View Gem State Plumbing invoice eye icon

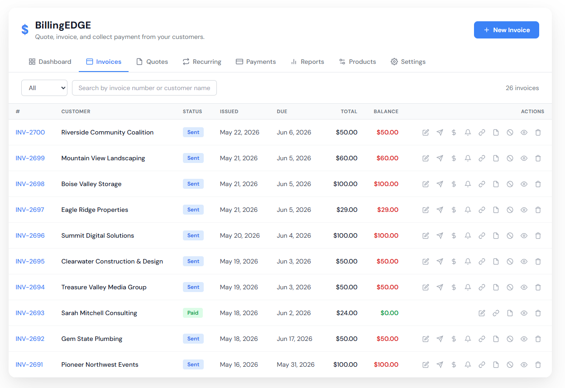click(x=524, y=339)
